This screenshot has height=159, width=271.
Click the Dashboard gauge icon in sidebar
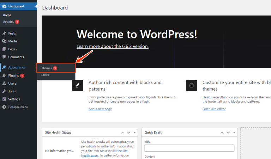[4, 6]
